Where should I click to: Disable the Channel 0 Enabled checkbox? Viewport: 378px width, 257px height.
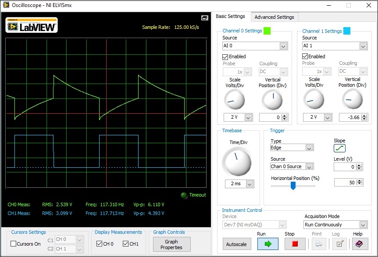pyautogui.click(x=225, y=56)
